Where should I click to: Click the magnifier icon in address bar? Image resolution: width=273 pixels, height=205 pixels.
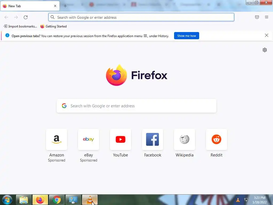(53, 17)
